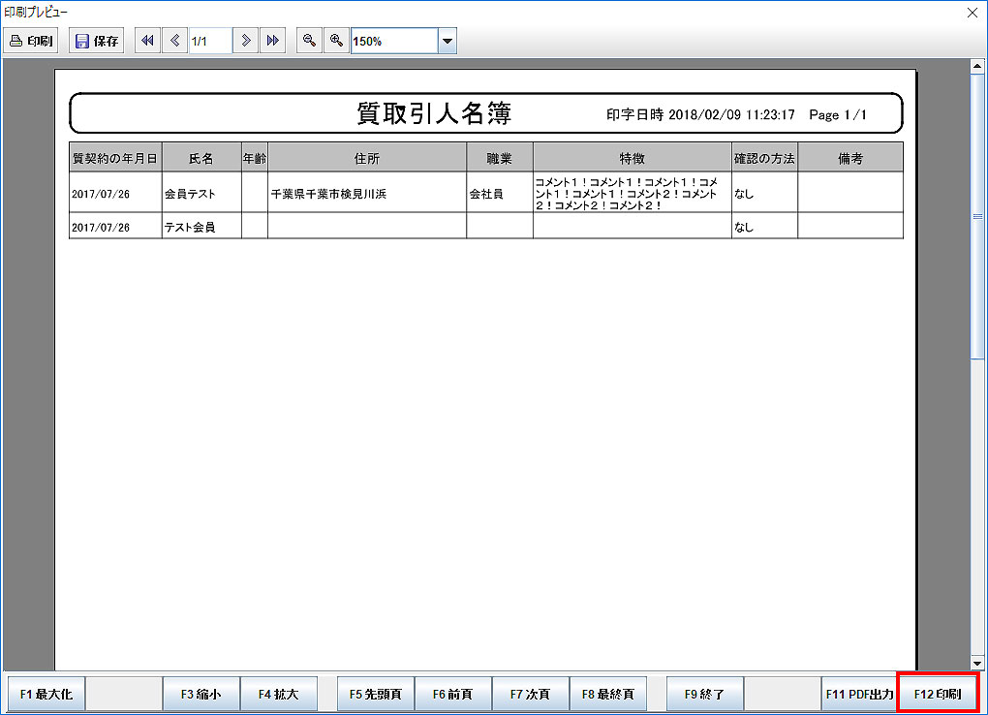Click the printer 印刷 toolbar button
This screenshot has width=988, height=715.
point(31,41)
